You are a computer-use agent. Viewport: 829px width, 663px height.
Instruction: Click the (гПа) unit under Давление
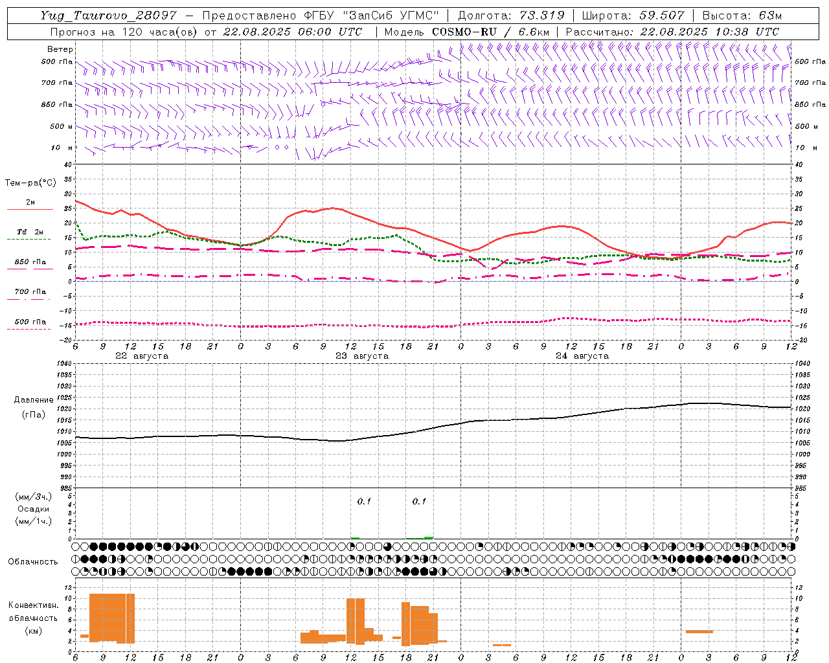(34, 414)
